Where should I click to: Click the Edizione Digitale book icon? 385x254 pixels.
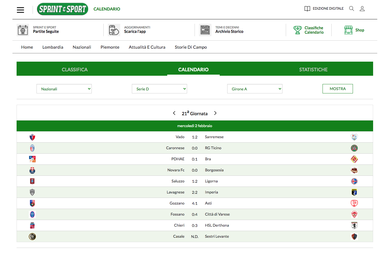pyautogui.click(x=307, y=9)
